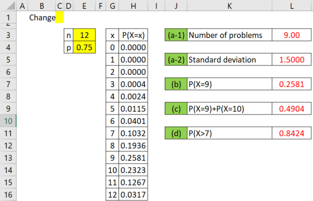
Task: Click the green (d) label cell
Action: (176, 133)
